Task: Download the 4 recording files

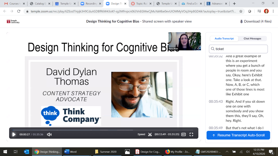Action: click(256, 21)
